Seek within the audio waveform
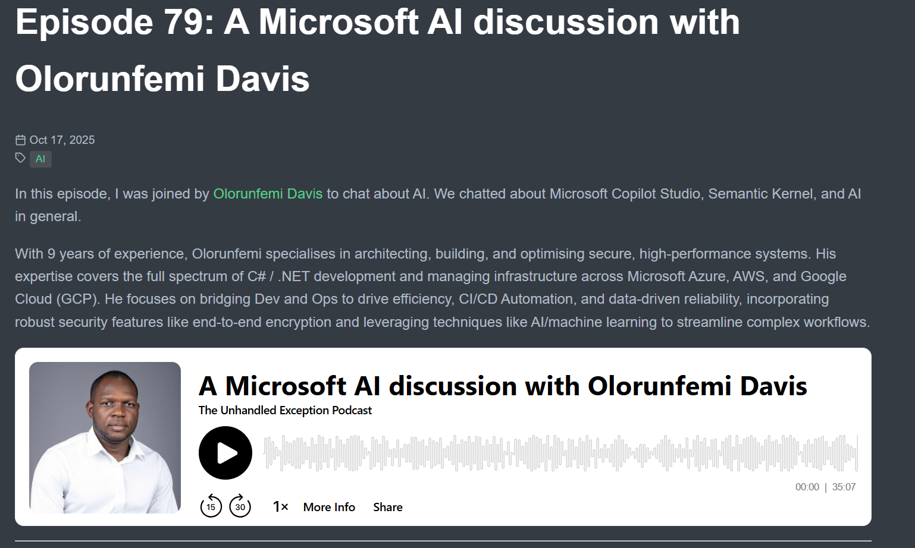915x548 pixels. (x=559, y=453)
